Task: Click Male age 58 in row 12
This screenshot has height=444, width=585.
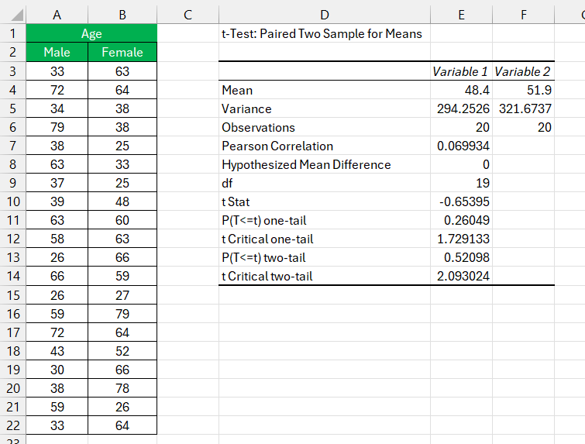Action: [57, 239]
